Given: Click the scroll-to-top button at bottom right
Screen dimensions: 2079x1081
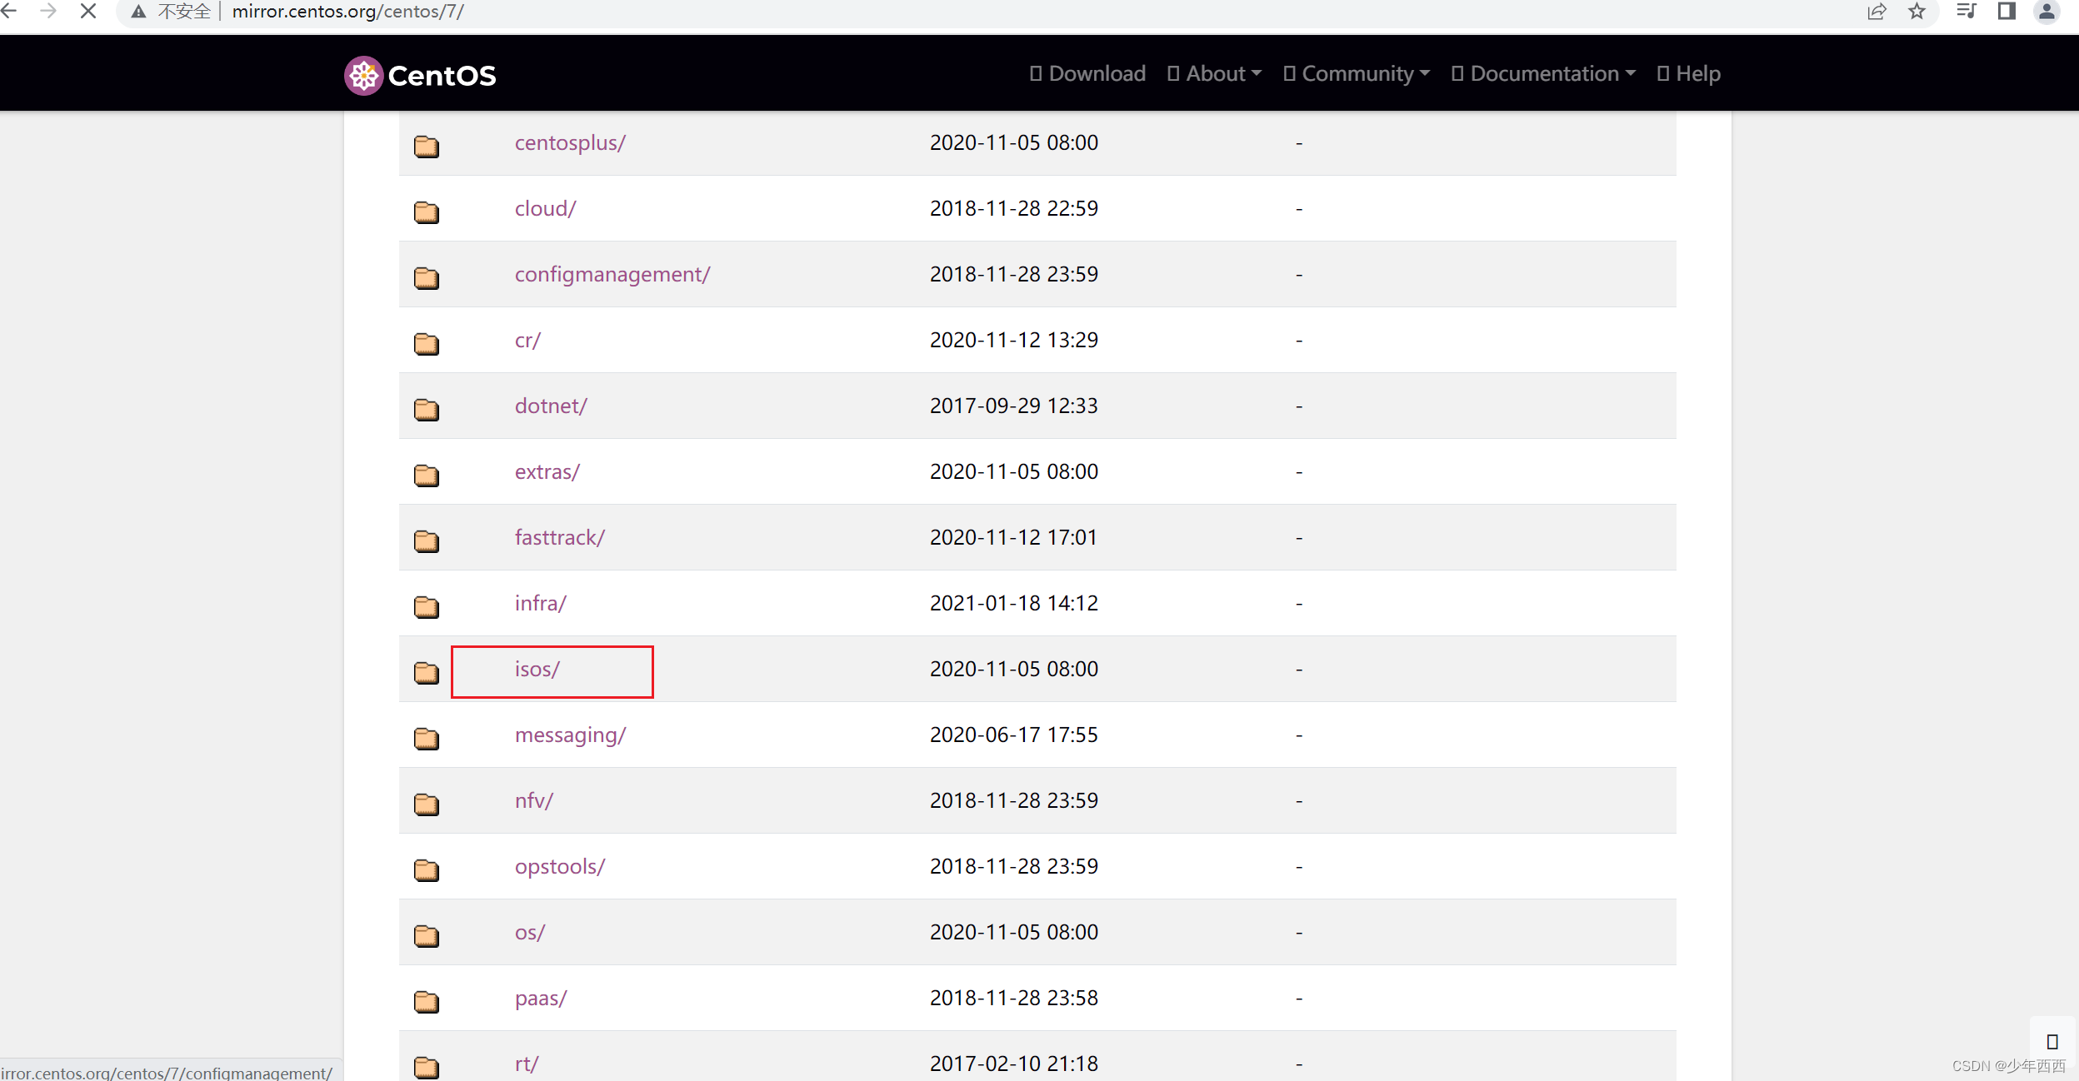Looking at the screenshot, I should (2052, 1041).
